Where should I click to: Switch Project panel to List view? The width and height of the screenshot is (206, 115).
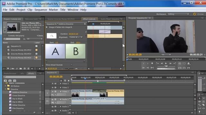(4, 68)
